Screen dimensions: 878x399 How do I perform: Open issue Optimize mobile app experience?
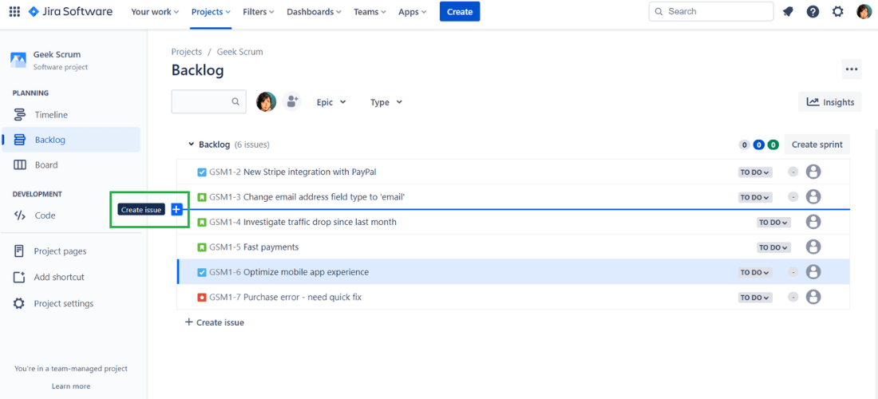click(307, 273)
